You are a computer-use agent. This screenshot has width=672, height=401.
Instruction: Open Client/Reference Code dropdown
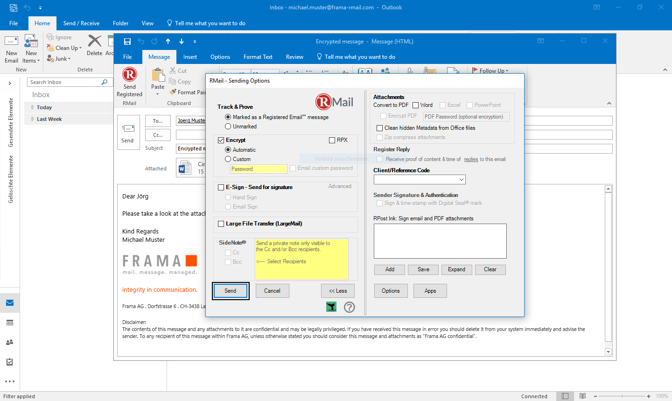click(461, 180)
